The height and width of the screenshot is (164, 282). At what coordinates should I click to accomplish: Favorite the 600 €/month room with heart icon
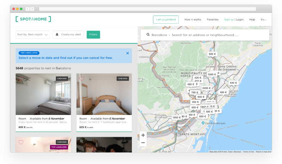click(21, 79)
